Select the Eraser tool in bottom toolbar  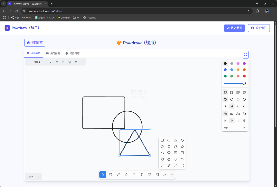(x=126, y=175)
